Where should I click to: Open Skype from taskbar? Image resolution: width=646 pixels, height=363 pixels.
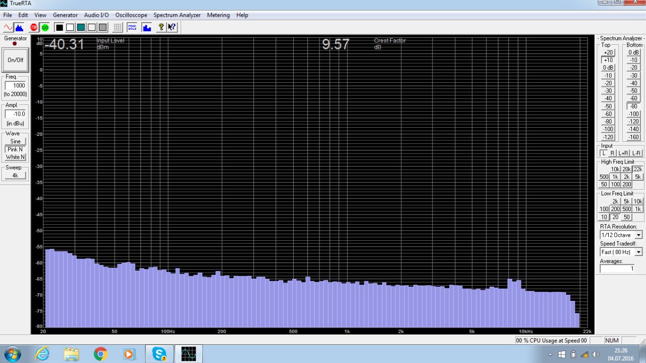159,354
